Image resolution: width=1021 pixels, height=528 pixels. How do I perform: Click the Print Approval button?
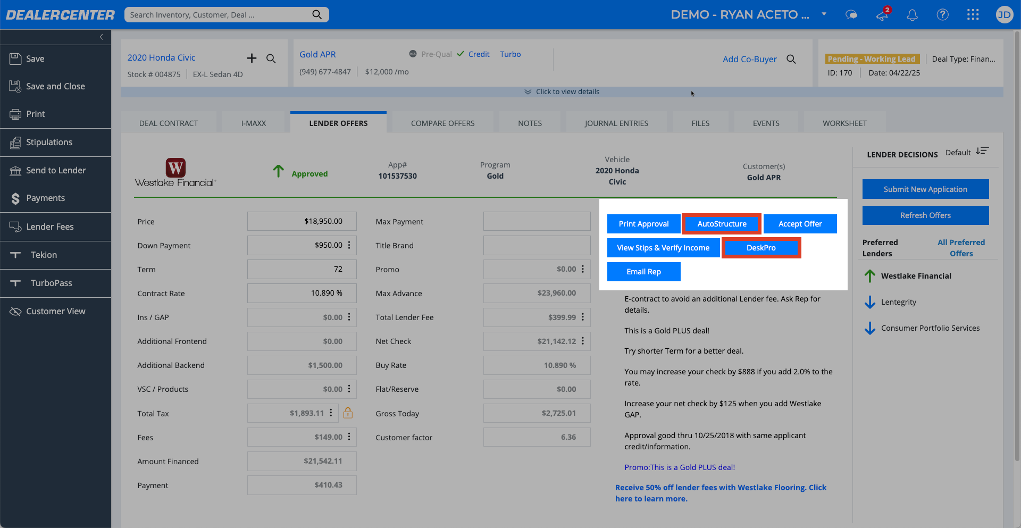click(x=643, y=224)
